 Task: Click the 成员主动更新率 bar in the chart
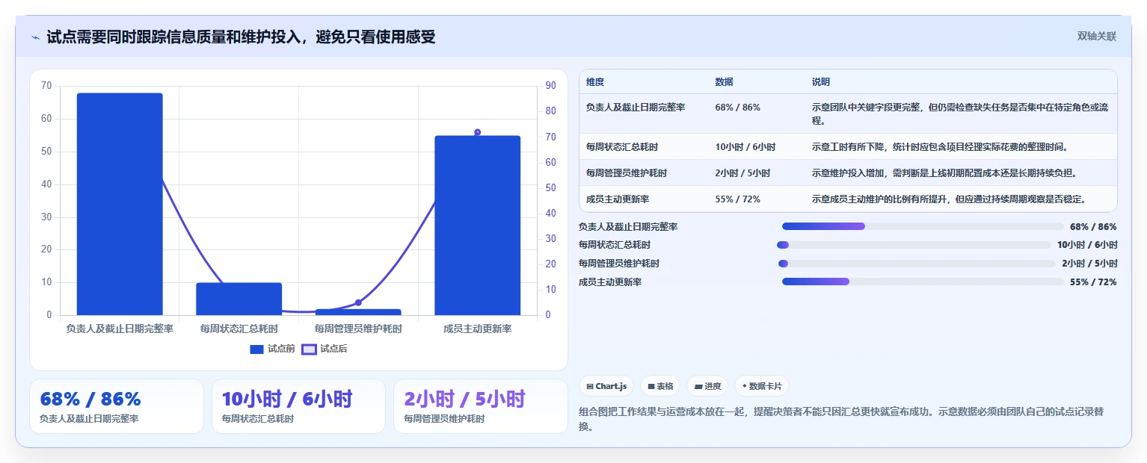477,226
